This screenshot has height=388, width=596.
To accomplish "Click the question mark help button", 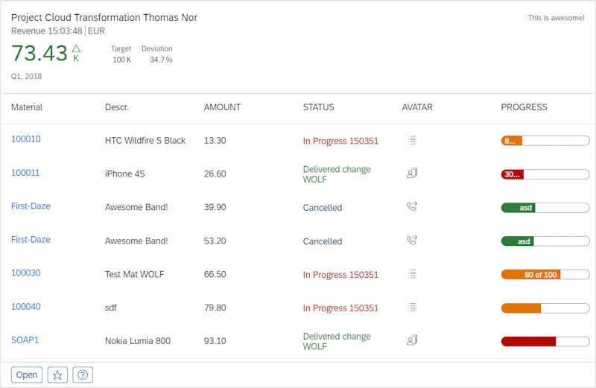I will [83, 375].
